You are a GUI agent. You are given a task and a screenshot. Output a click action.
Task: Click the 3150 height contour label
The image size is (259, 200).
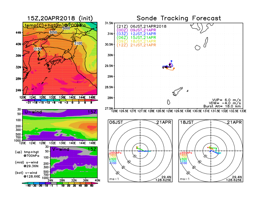coord(38,49)
